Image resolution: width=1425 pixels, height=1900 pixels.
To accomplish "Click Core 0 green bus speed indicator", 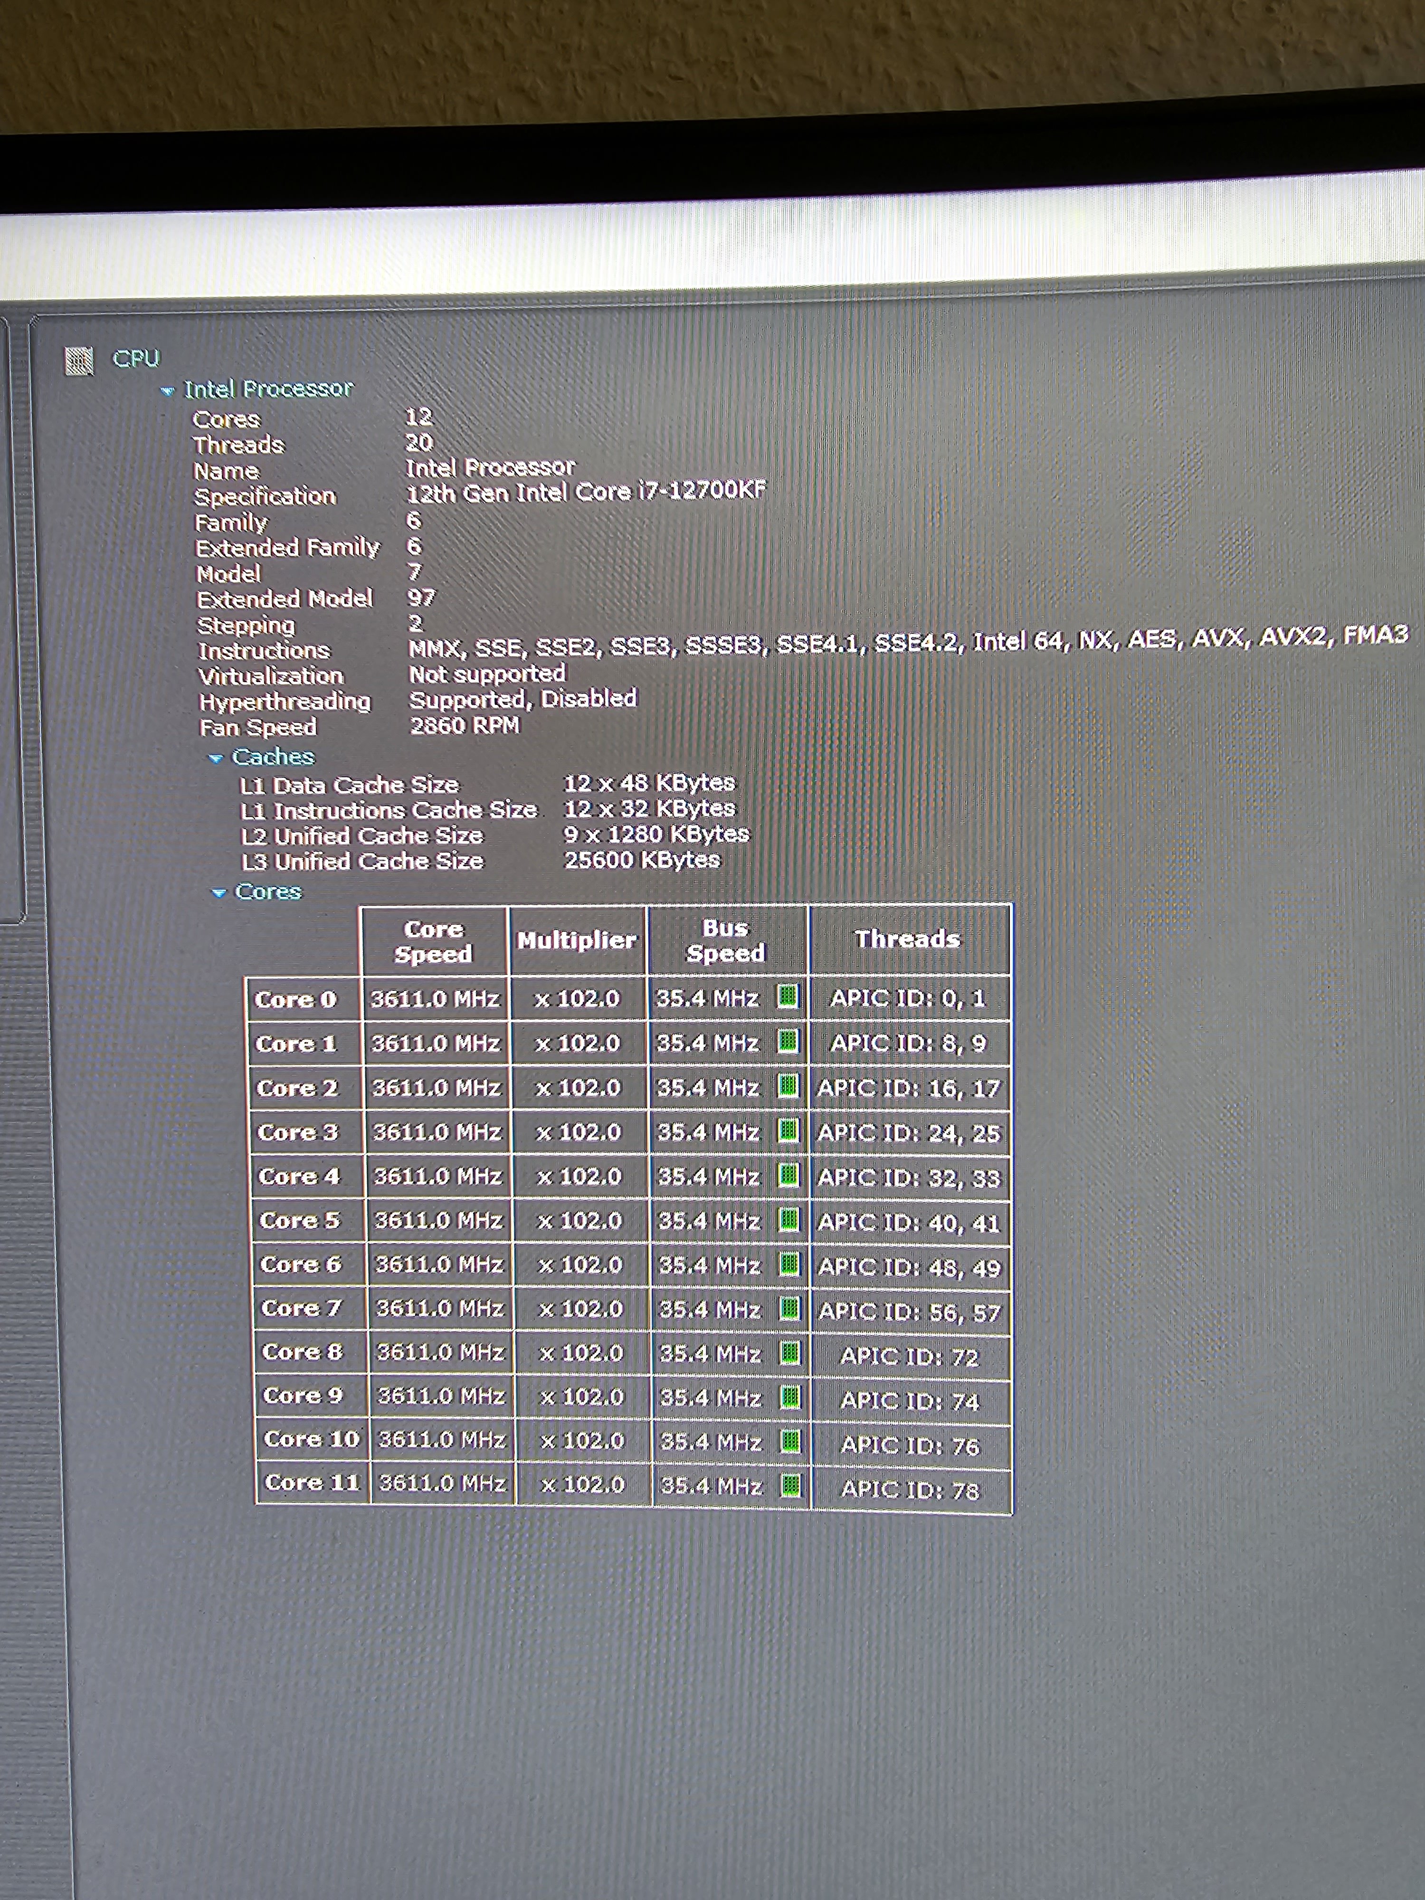I will point(788,997).
